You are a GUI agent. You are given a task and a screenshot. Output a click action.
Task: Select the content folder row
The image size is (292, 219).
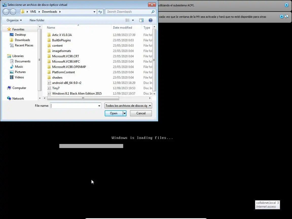pos(100,46)
